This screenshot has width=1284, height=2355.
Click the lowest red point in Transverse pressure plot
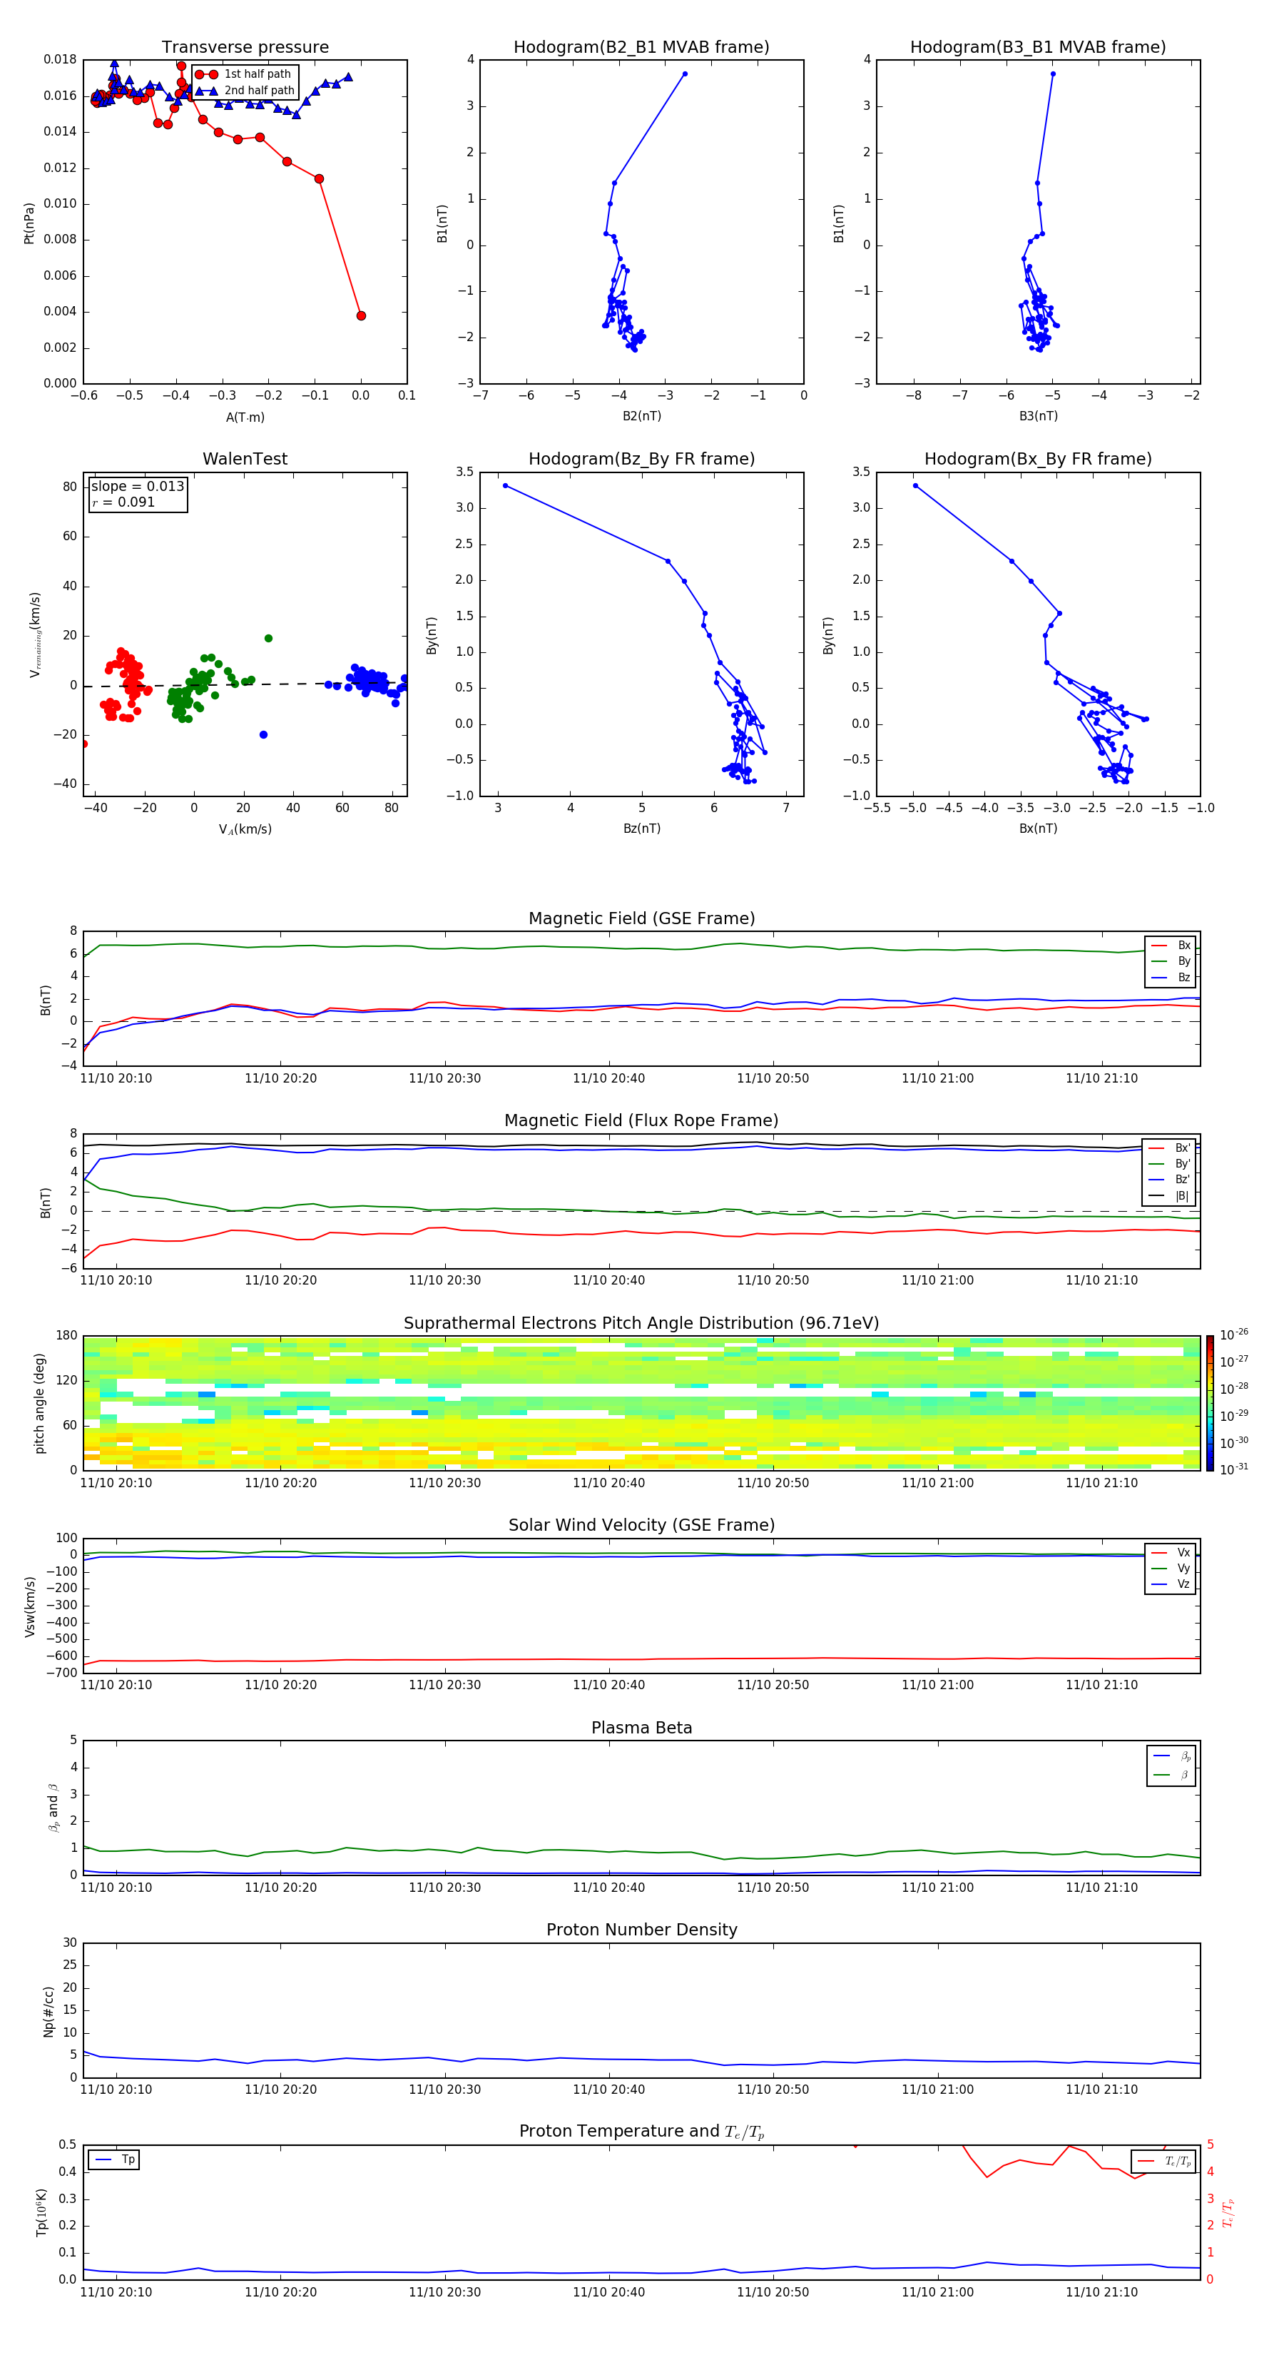[361, 315]
